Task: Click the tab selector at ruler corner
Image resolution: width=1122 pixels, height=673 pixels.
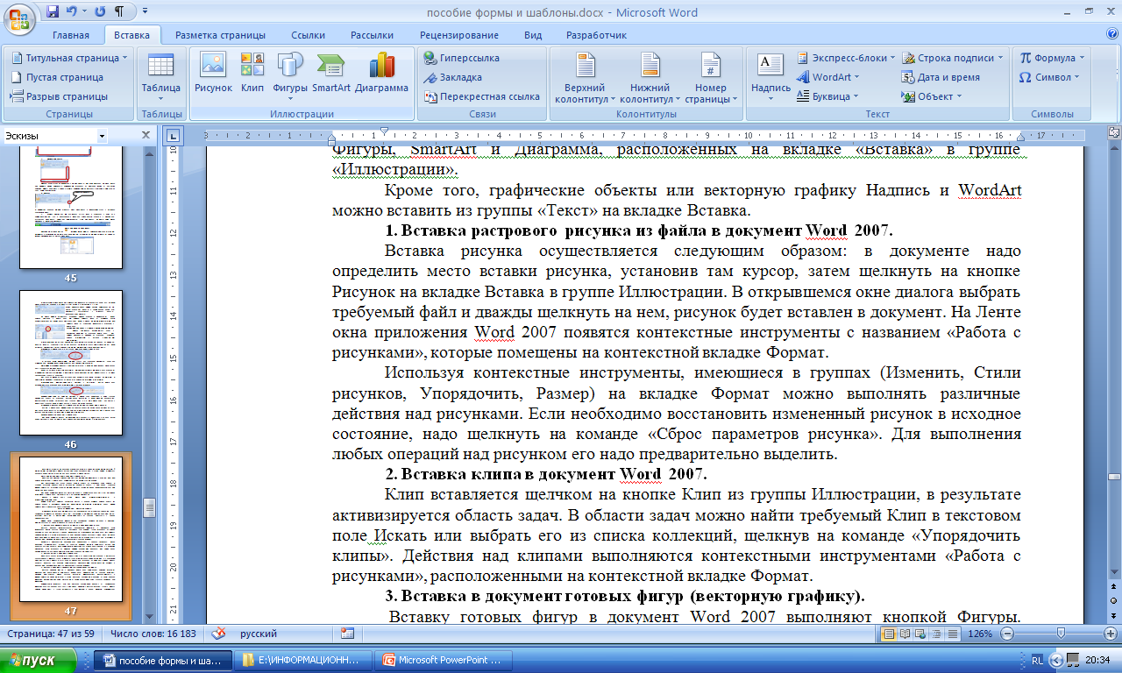Action: point(173,136)
